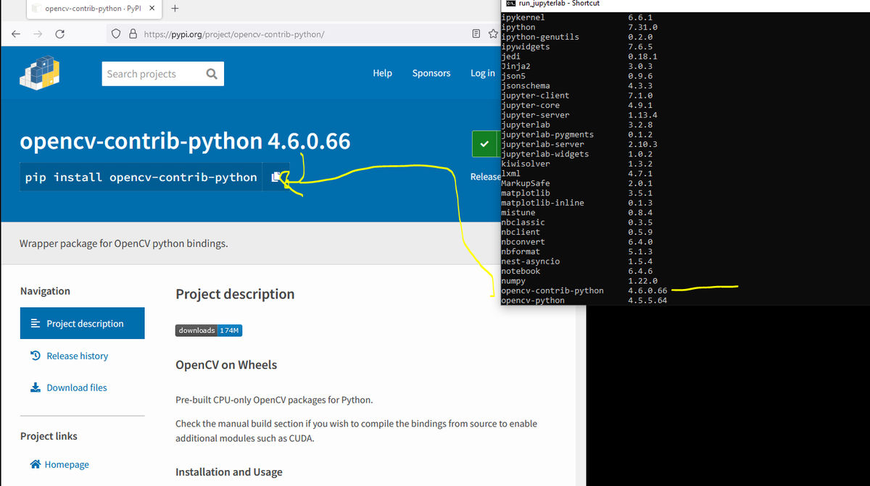Click the Release link beside the terminal

coord(485,177)
